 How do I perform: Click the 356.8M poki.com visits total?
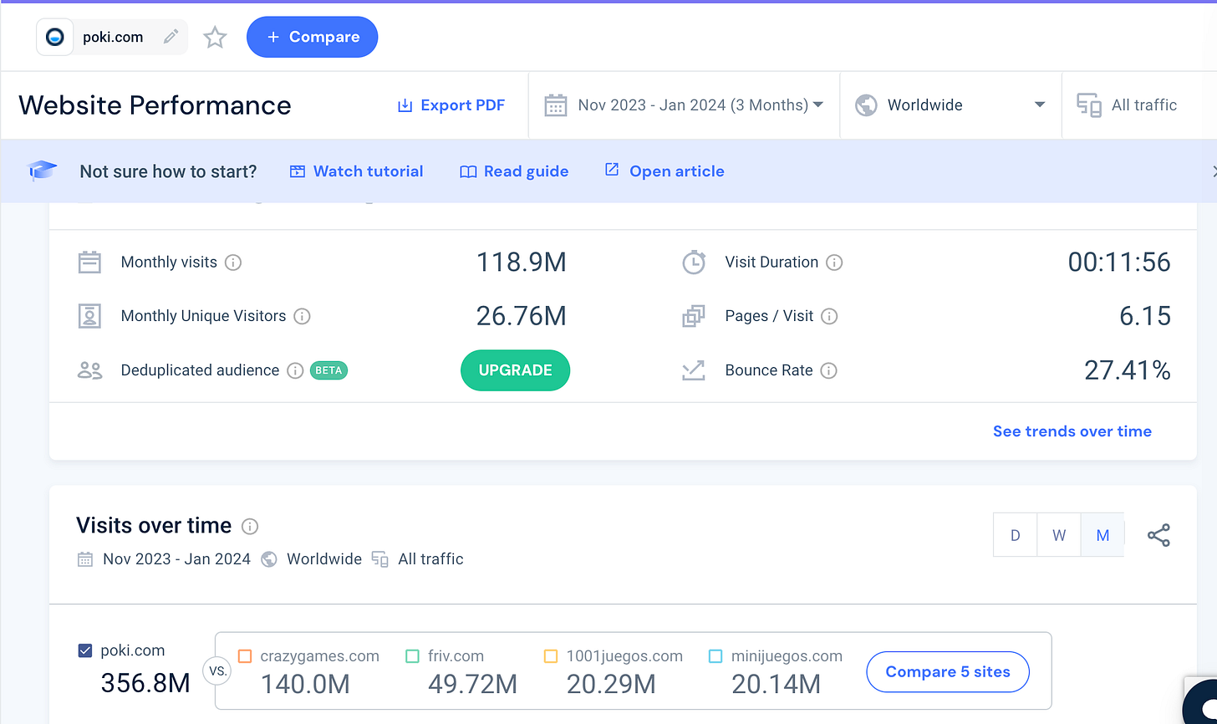coord(145,683)
